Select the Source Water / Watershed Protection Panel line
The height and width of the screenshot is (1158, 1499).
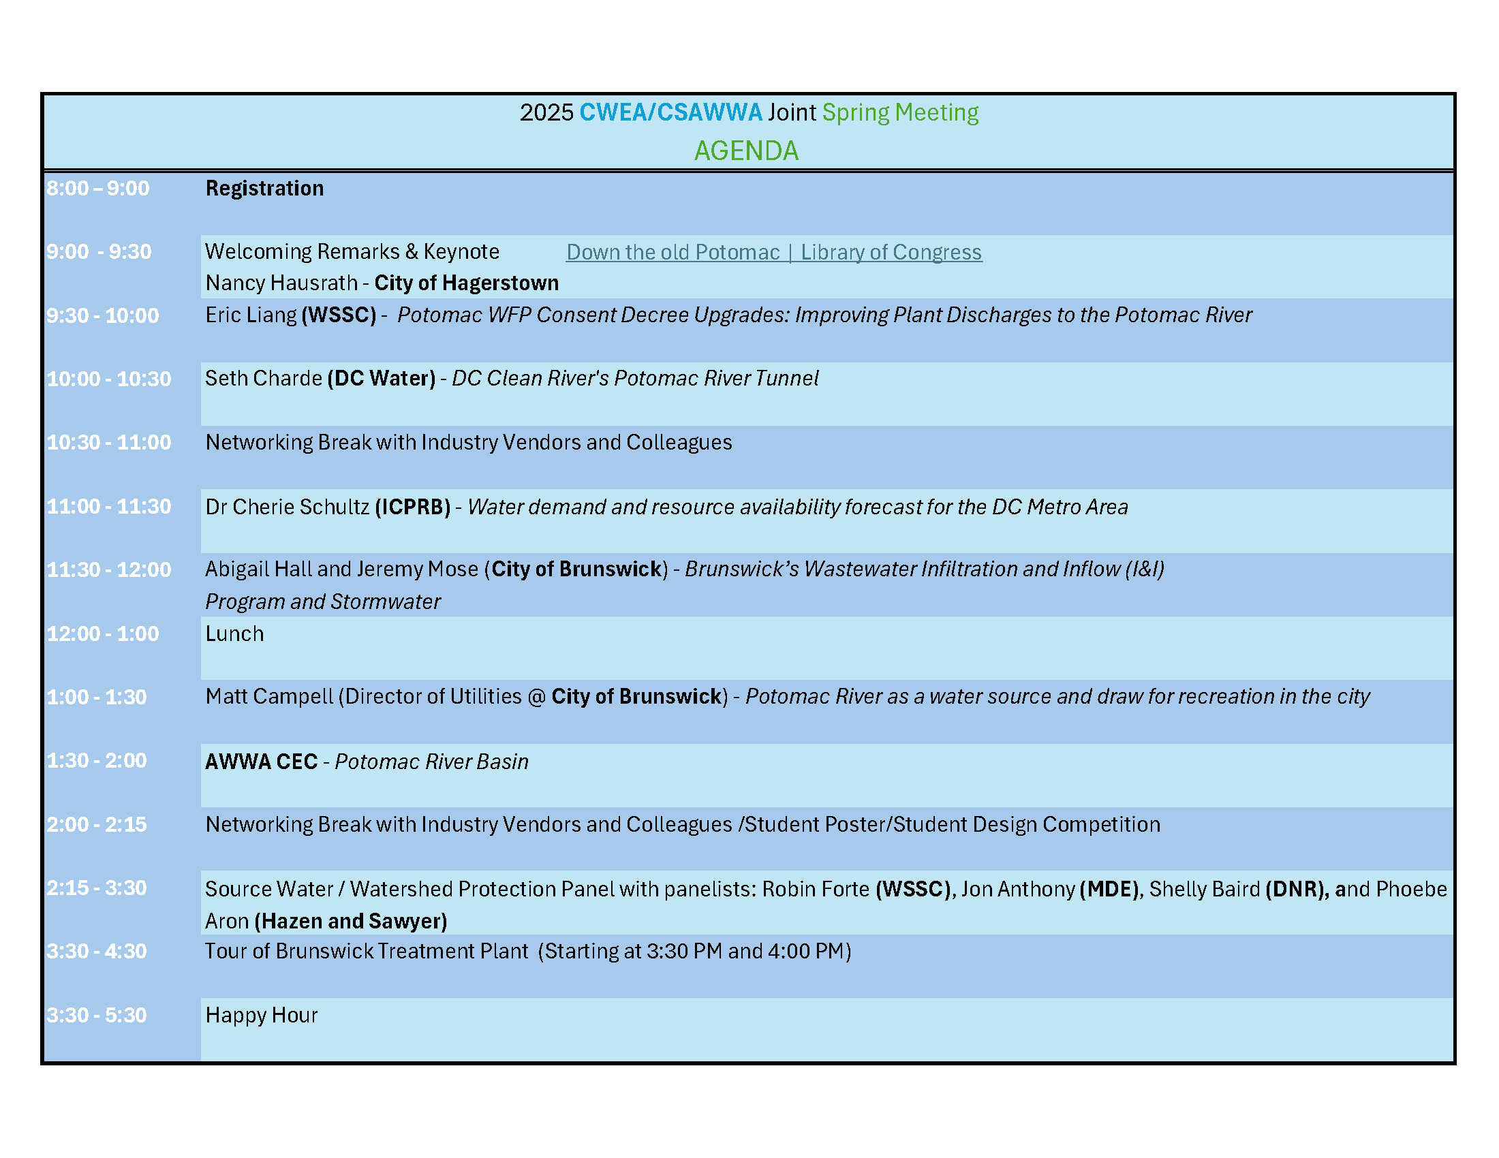[x=826, y=889]
